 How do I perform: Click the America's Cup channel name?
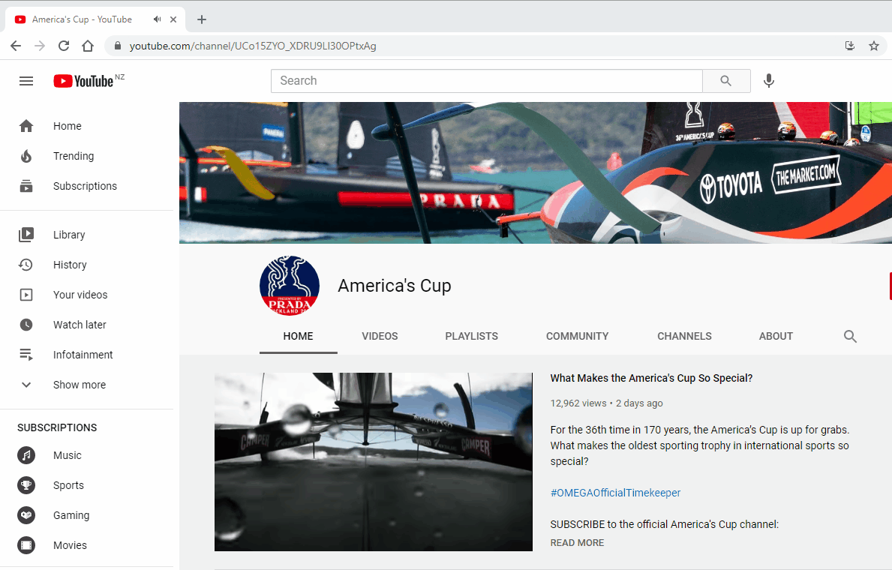[x=394, y=286]
